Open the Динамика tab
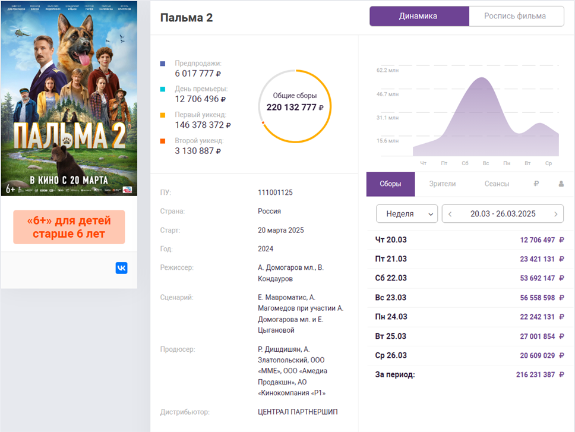 419,16
